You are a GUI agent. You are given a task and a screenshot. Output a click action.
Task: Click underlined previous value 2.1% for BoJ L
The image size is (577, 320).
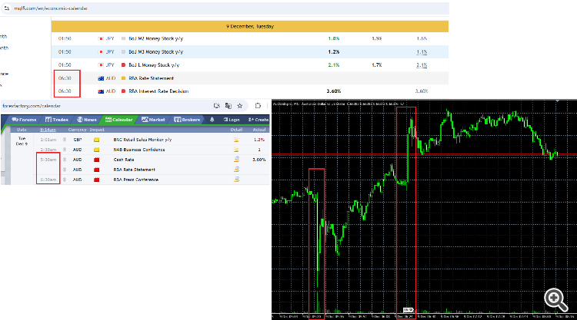tap(422, 65)
